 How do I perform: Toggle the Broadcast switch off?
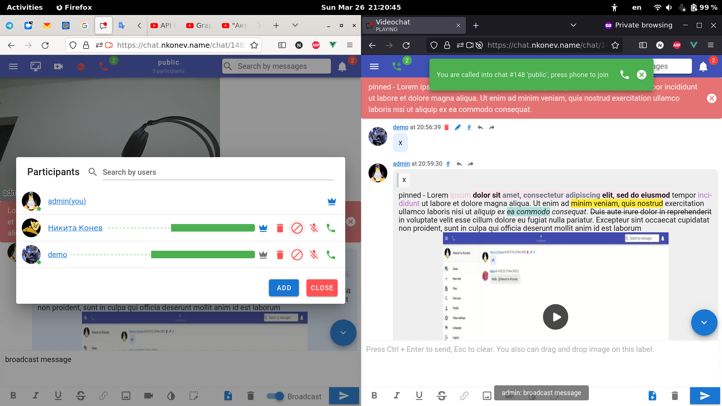(275, 396)
